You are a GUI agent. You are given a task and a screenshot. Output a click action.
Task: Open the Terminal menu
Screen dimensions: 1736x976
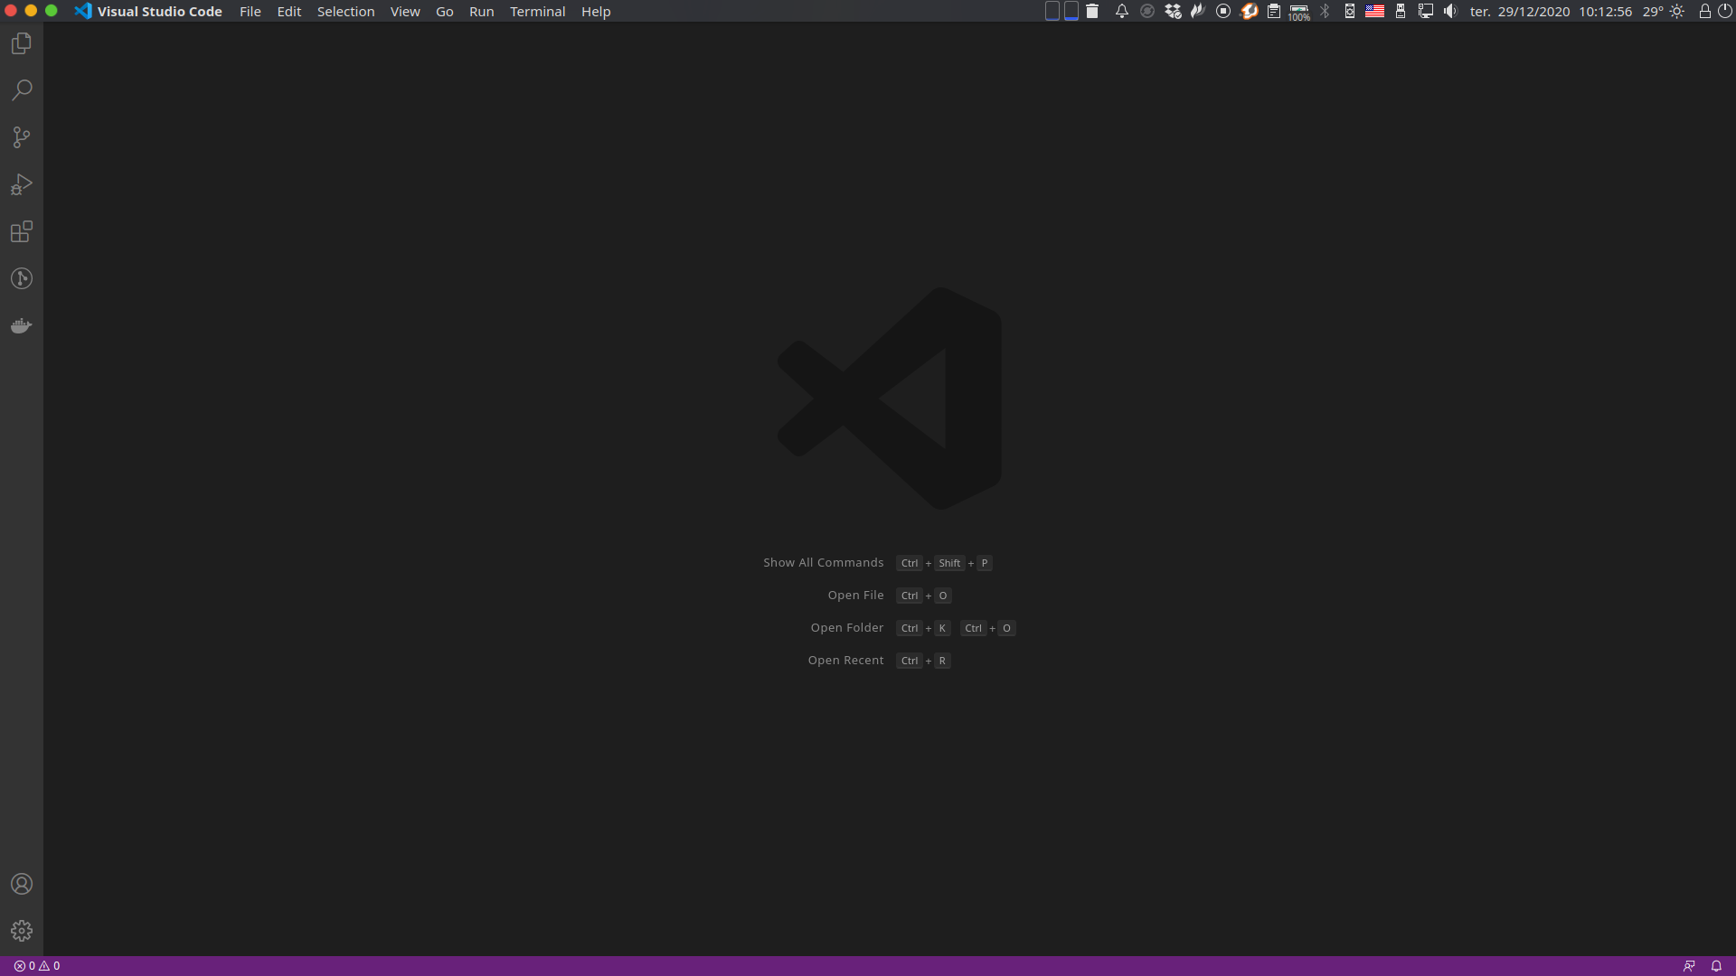click(x=537, y=12)
